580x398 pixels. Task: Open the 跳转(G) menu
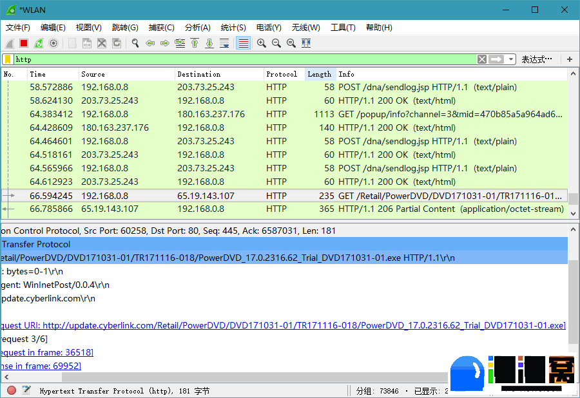(125, 28)
